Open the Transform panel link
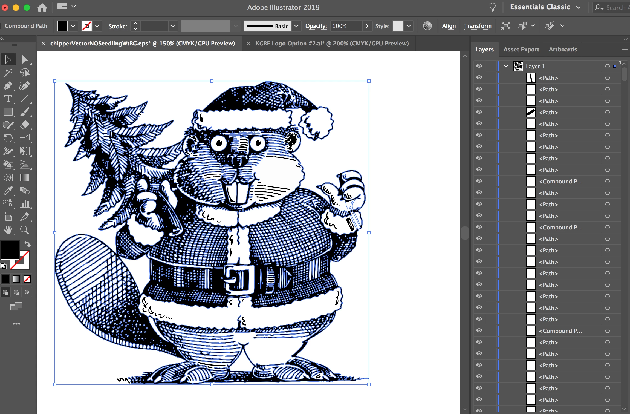This screenshot has height=414, width=630. point(478,26)
